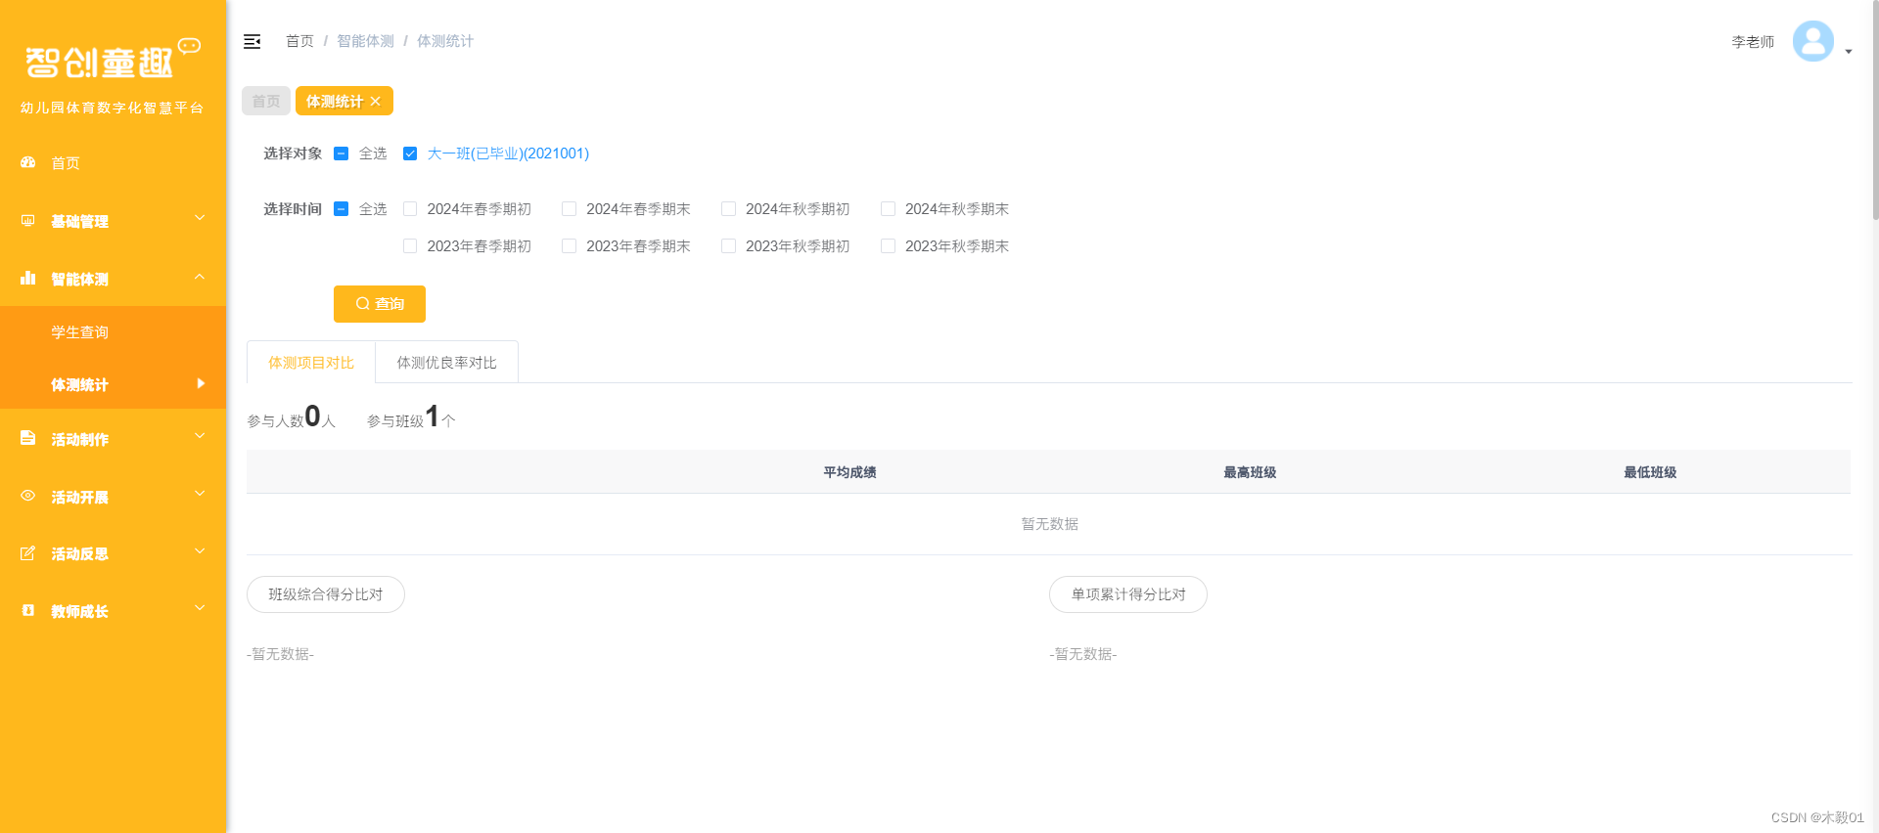Click the 智创童趣 logo
The image size is (1879, 833).
coord(113,61)
